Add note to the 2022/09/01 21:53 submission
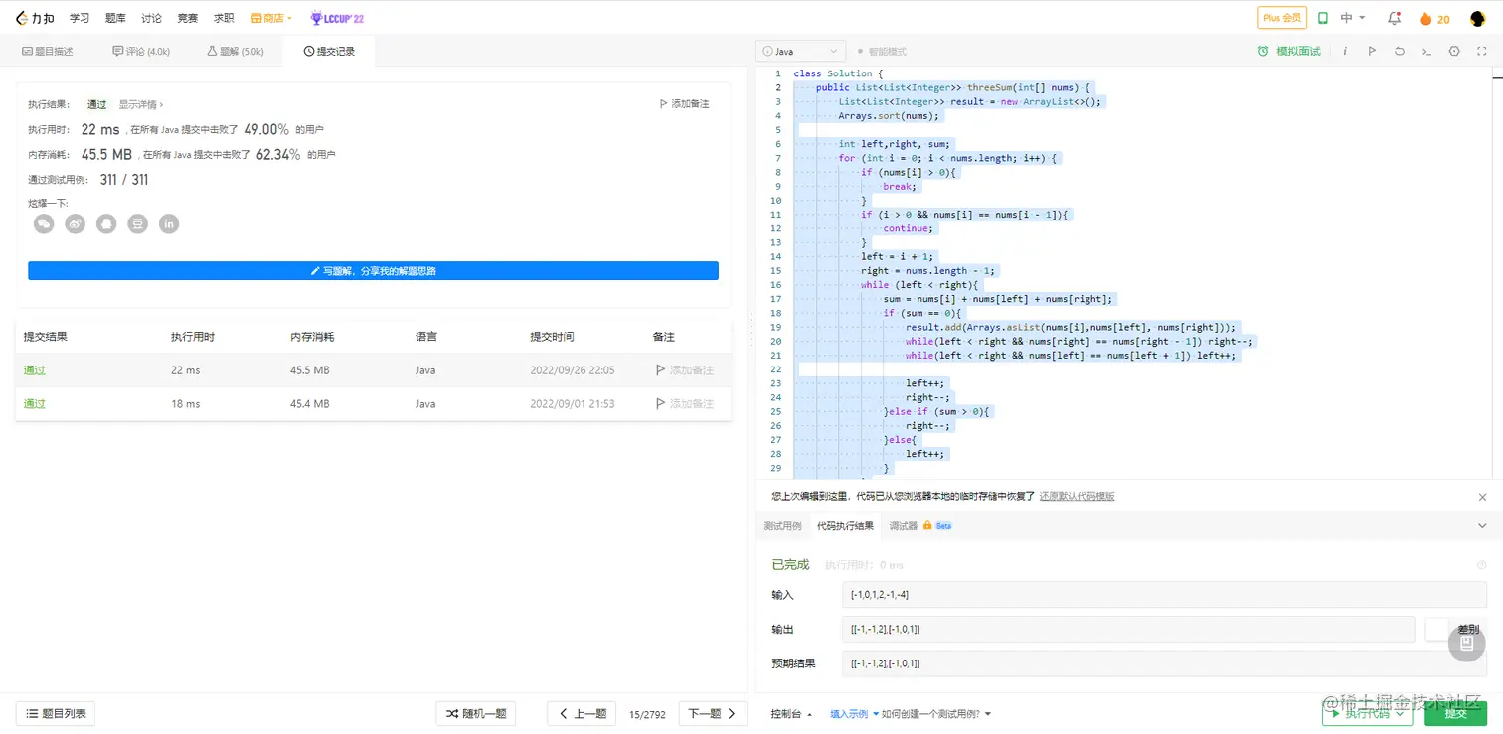Viewport: 1503px width, 734px height. [685, 404]
